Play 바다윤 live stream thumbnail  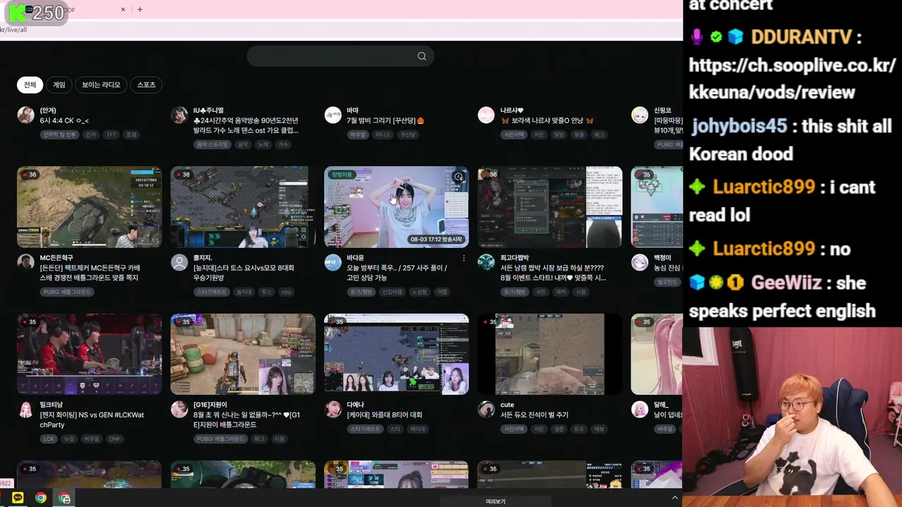pos(397,207)
